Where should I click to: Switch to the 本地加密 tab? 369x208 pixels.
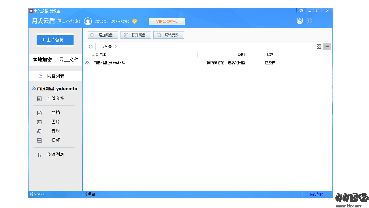(42, 60)
